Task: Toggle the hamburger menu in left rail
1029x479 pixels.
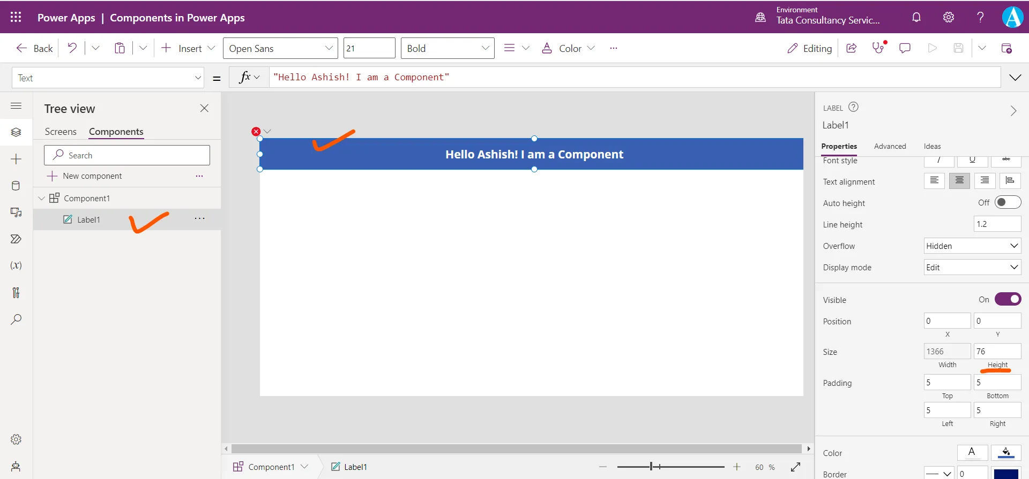Action: tap(16, 105)
